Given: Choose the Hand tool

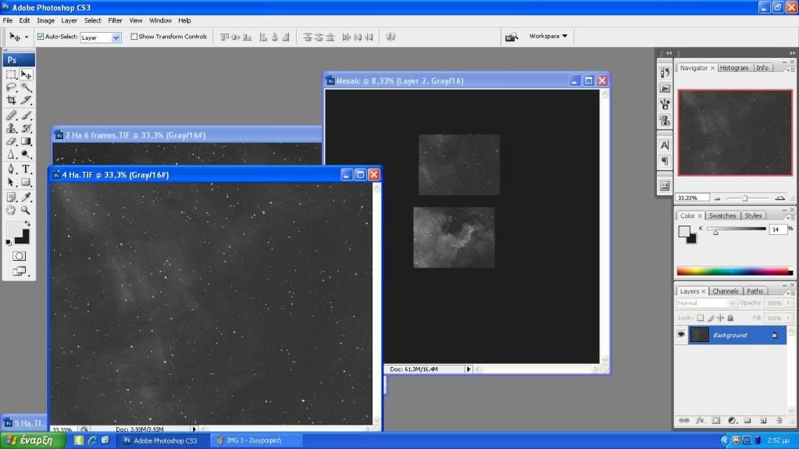Looking at the screenshot, I should [11, 210].
